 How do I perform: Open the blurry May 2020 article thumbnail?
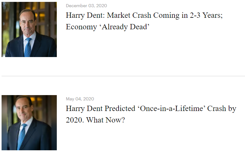tap(29, 123)
